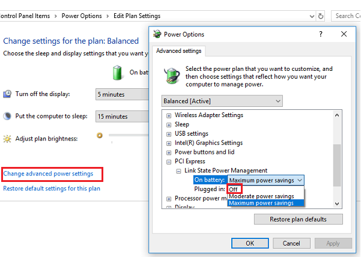Expand Wireless Adapter Settings node
The width and height of the screenshot is (361, 257).
click(x=169, y=115)
